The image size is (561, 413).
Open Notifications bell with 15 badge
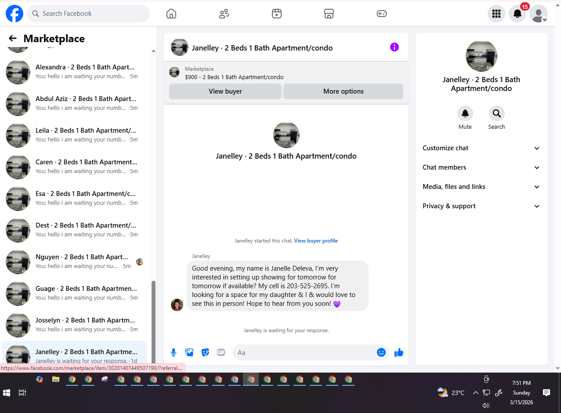(518, 14)
